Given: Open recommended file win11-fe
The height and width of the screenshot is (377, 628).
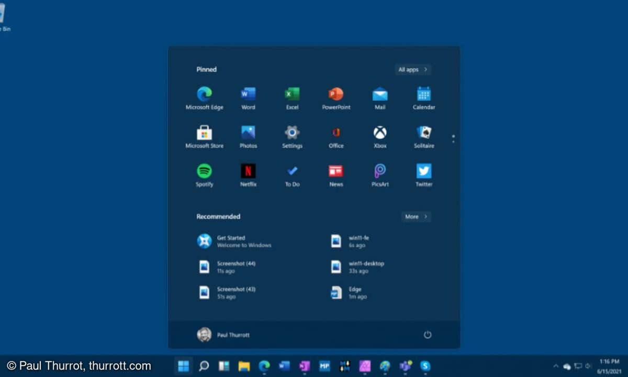Looking at the screenshot, I should click(351, 241).
